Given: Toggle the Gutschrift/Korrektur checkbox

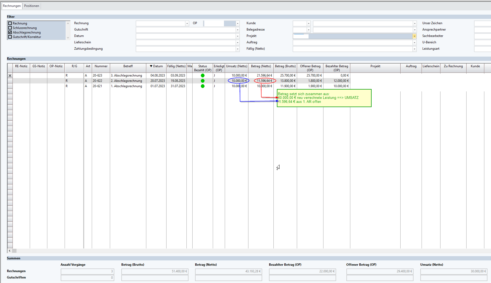Looking at the screenshot, I should [10, 37].
